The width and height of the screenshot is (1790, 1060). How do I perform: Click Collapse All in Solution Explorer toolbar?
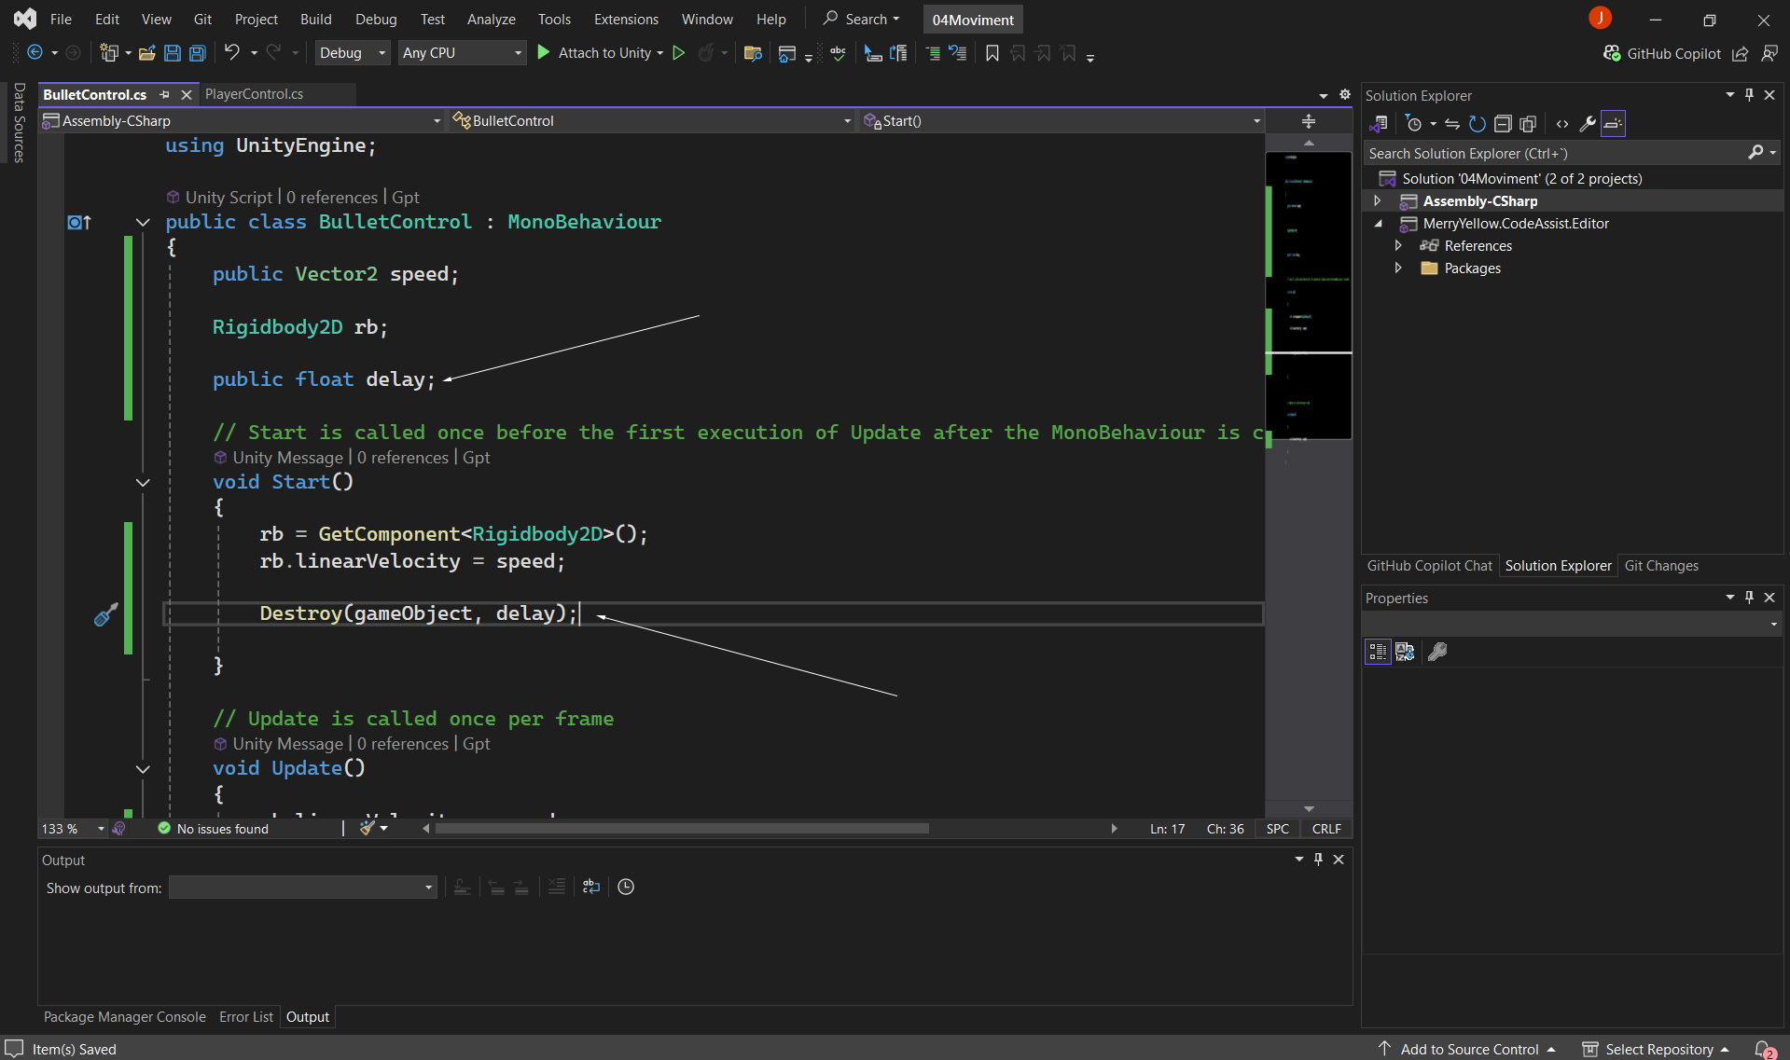[1502, 124]
